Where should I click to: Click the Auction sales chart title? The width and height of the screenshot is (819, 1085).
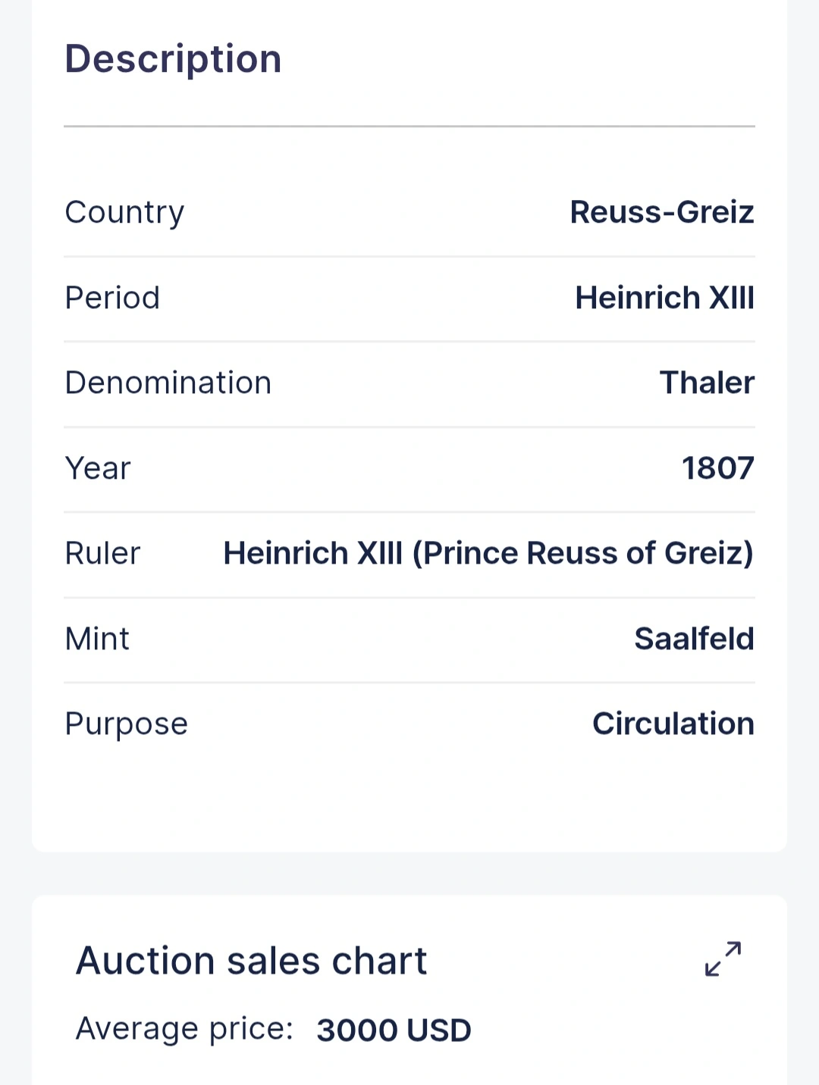click(x=252, y=961)
